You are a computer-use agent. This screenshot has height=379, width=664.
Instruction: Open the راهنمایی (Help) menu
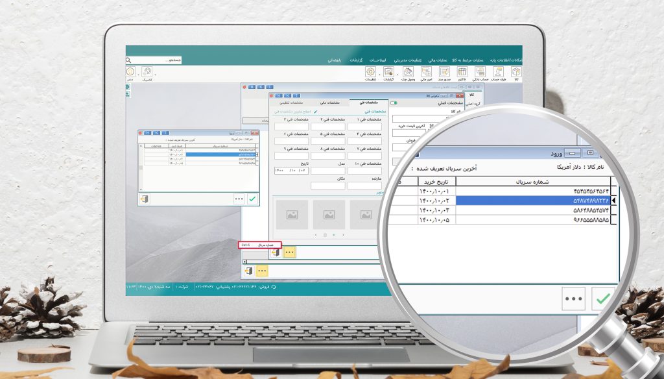(335, 60)
